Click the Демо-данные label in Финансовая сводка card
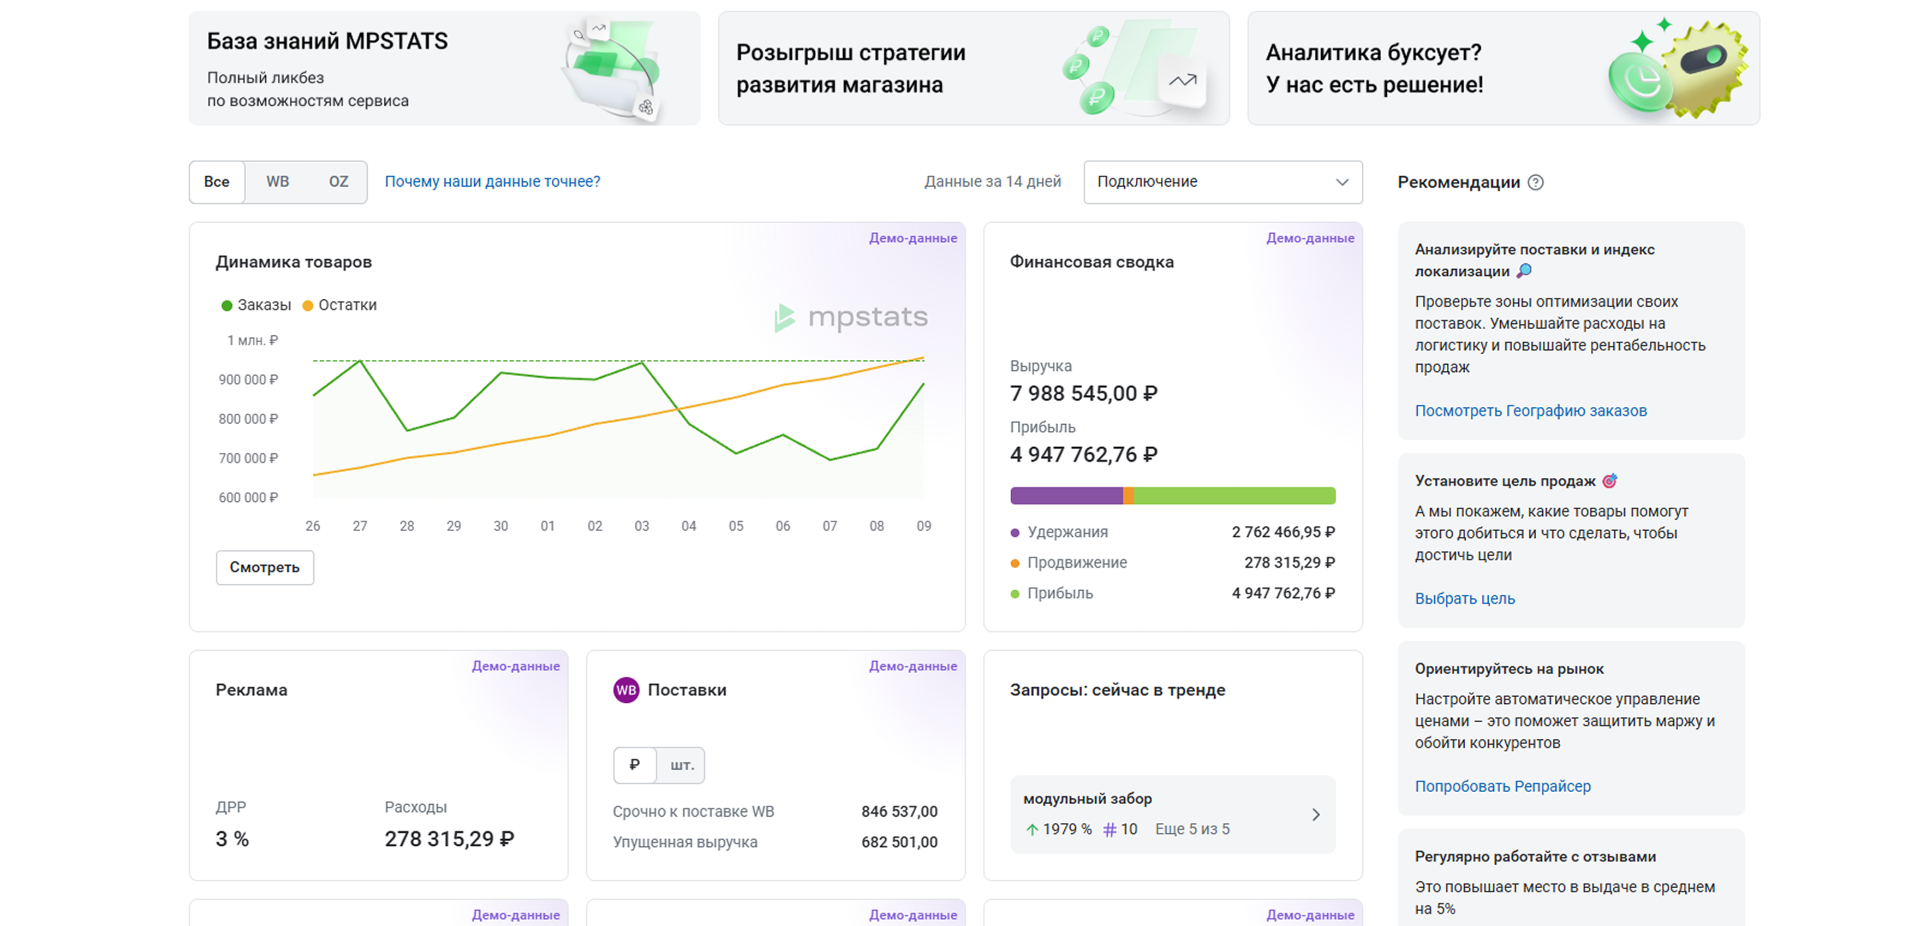The height and width of the screenshot is (926, 1921). coord(1310,238)
